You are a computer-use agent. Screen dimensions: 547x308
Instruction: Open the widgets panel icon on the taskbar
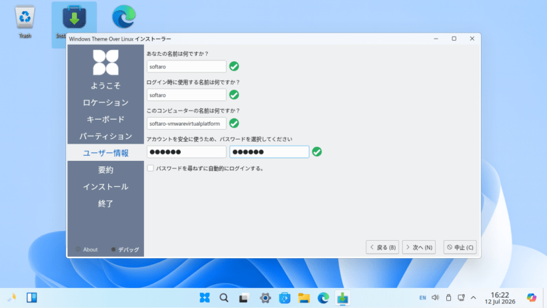coord(32,297)
